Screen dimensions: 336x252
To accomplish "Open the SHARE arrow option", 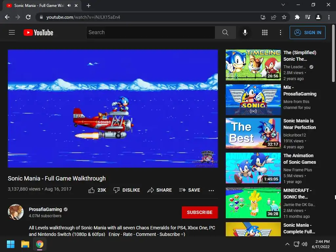I will coord(160,190).
